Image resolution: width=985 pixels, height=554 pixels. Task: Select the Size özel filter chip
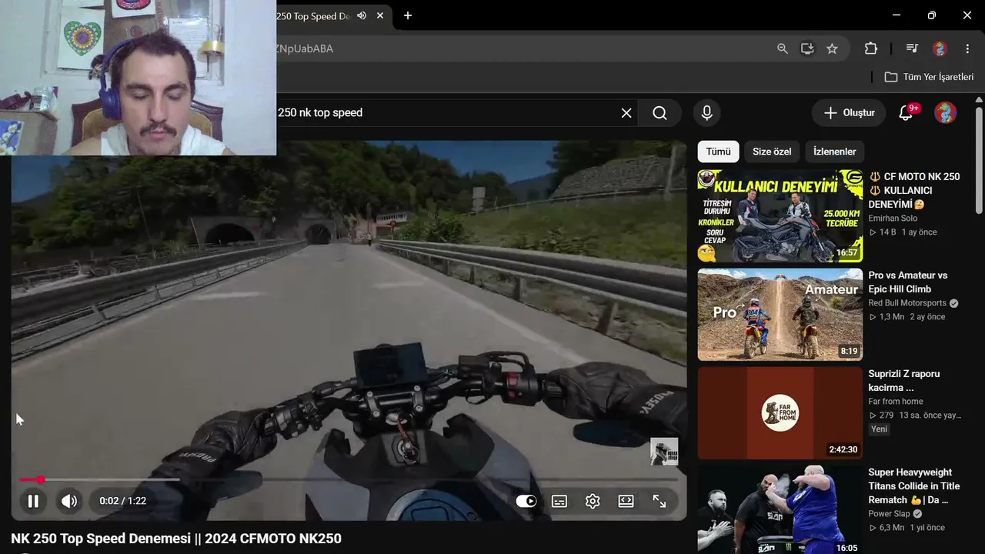(772, 152)
